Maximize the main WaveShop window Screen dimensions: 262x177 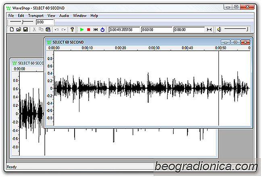point(236,7)
